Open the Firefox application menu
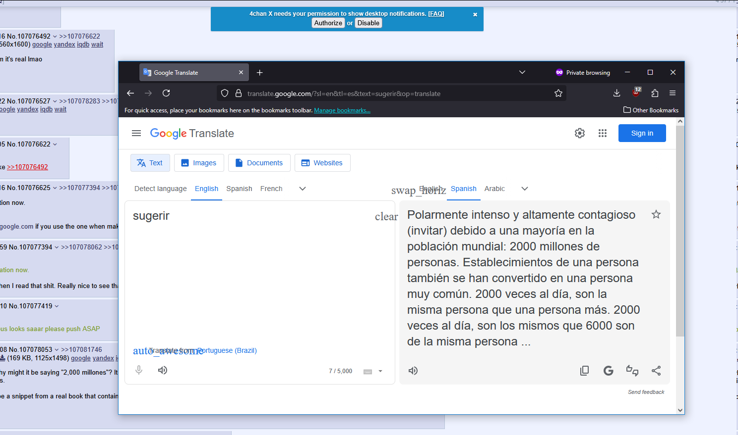This screenshot has height=435, width=738. [673, 93]
